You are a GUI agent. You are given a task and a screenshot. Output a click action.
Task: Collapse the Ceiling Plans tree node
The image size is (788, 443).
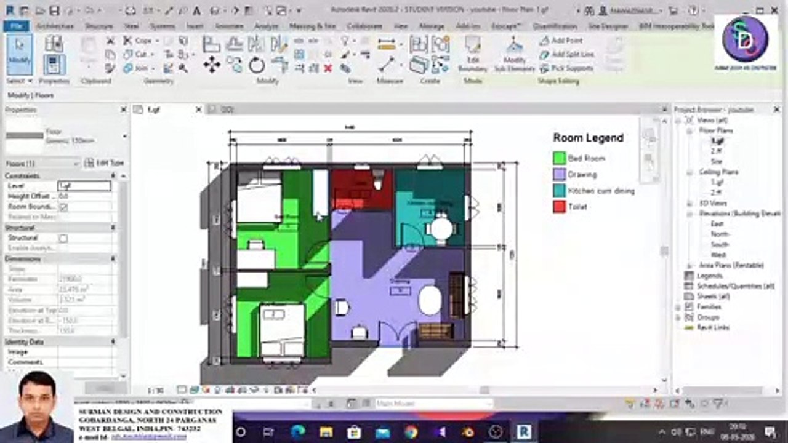tap(690, 172)
